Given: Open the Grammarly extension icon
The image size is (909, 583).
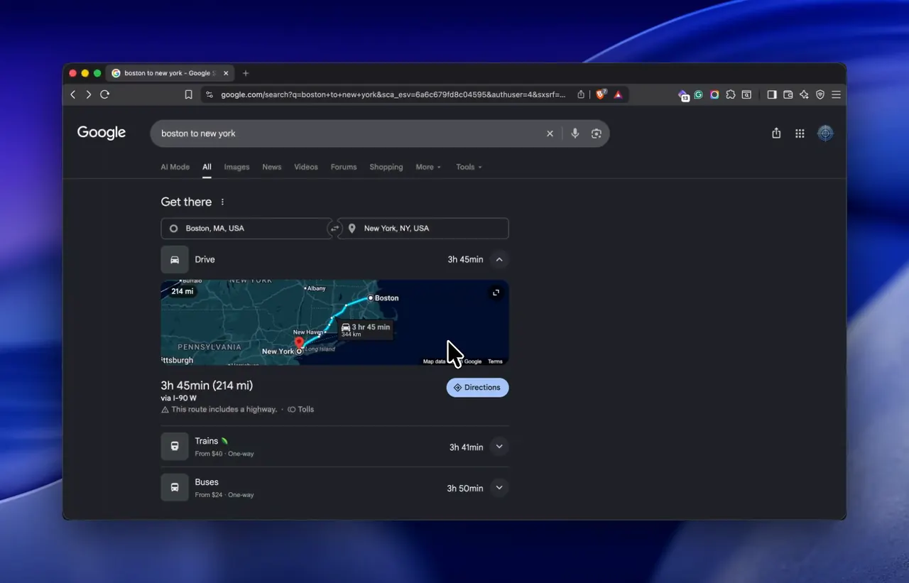Looking at the screenshot, I should point(699,94).
